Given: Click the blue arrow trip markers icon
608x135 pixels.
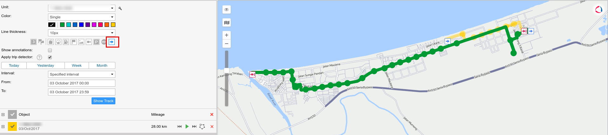Looking at the screenshot, I should click(112, 42).
